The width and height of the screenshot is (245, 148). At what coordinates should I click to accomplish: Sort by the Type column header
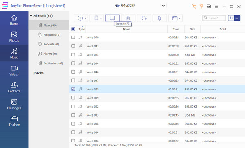82,29
